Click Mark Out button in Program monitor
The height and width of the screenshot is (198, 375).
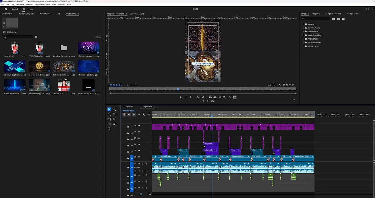point(190,97)
